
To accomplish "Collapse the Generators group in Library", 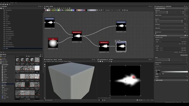I will pyautogui.click(x=1, y=82).
